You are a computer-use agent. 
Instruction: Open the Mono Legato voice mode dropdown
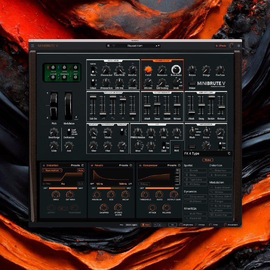[131, 225]
